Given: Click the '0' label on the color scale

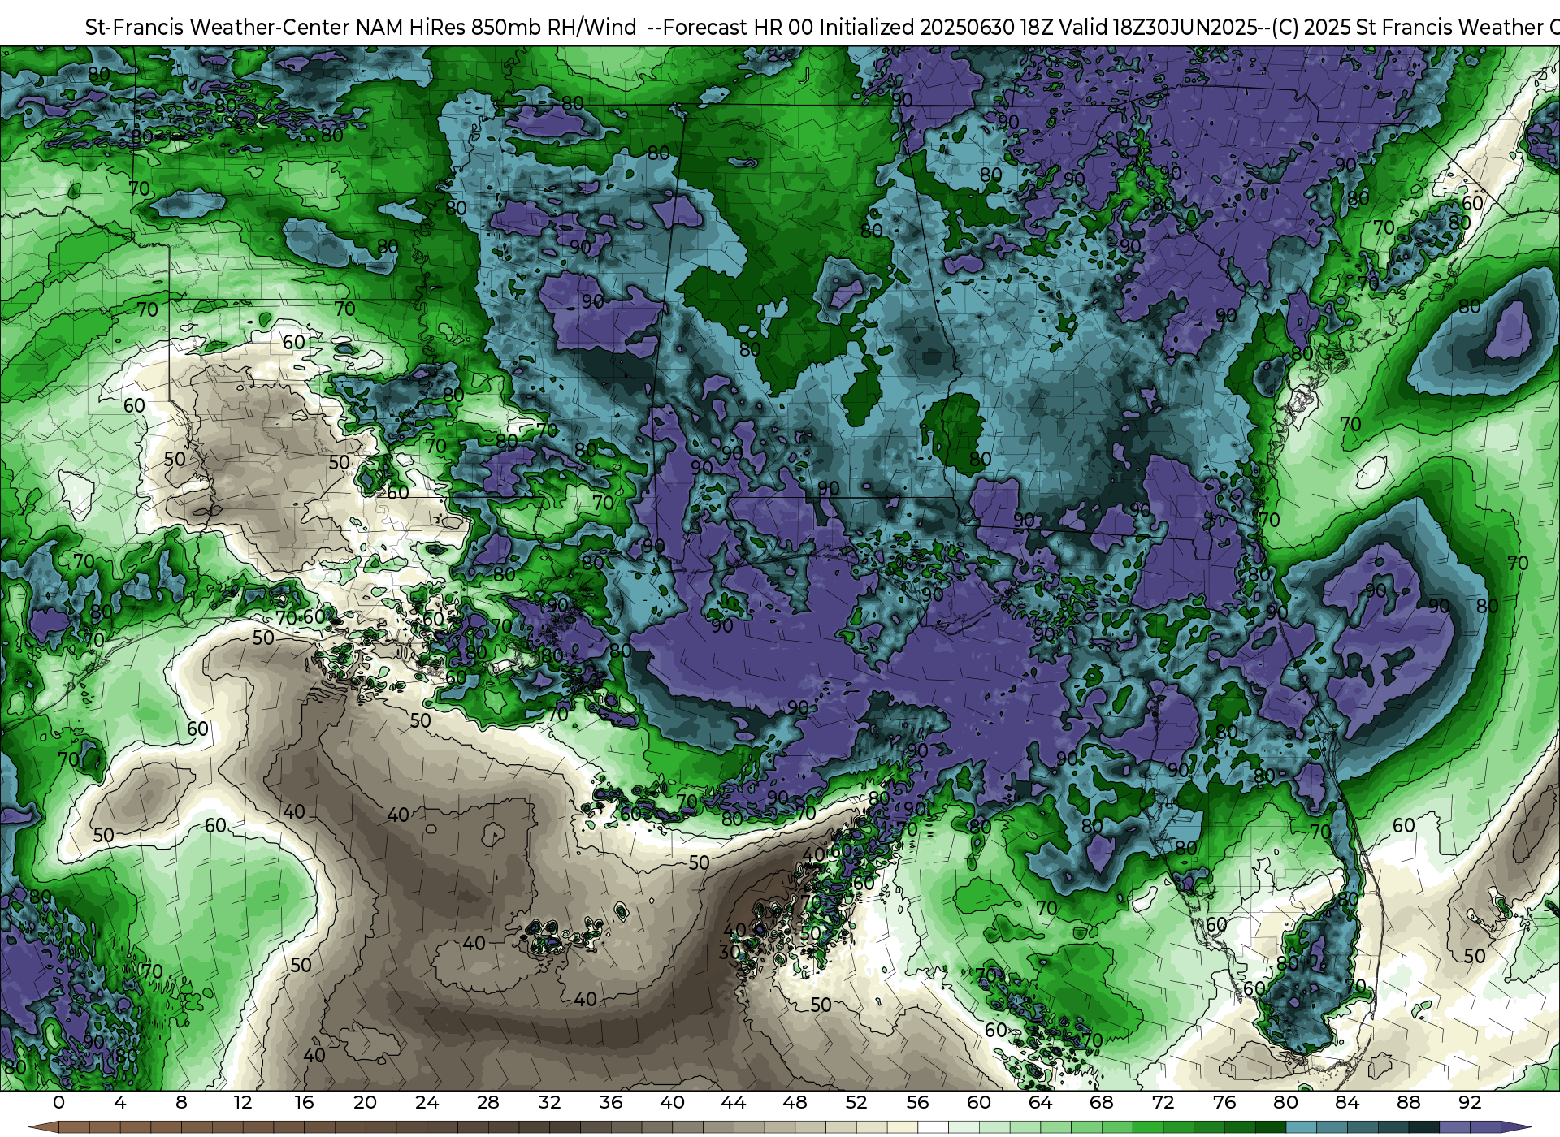Looking at the screenshot, I should point(58,1102).
